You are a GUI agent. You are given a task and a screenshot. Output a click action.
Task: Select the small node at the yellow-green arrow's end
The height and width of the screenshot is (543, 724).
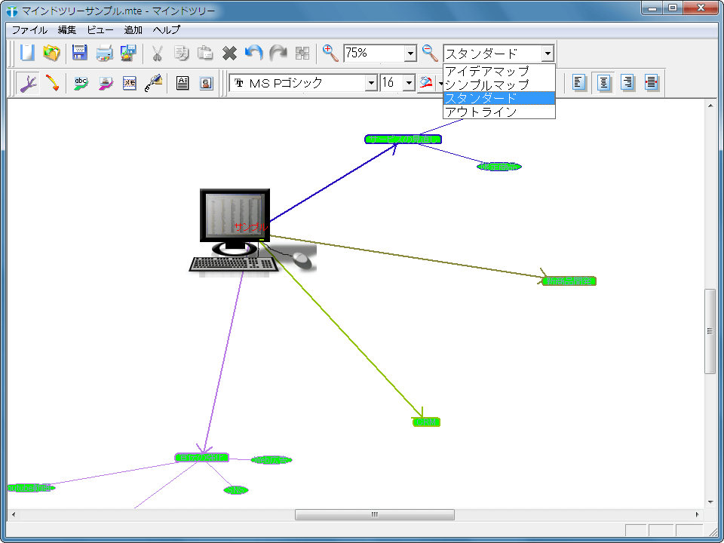coord(426,422)
